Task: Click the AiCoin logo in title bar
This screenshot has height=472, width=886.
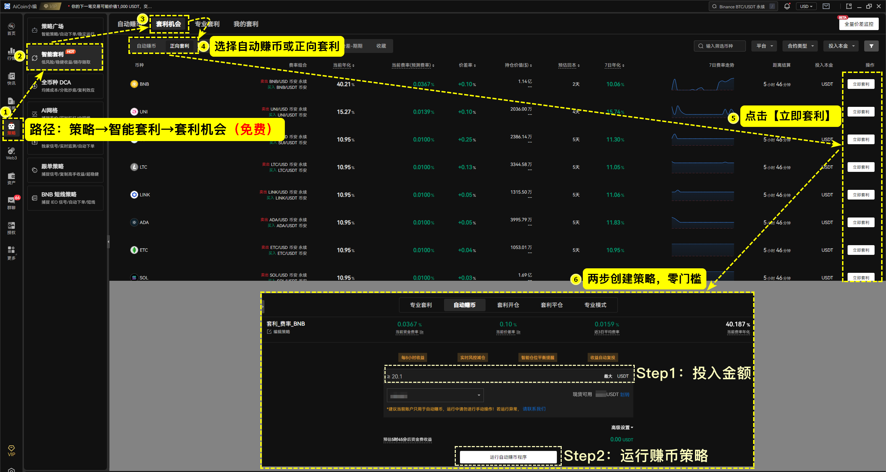Action: (x=7, y=6)
